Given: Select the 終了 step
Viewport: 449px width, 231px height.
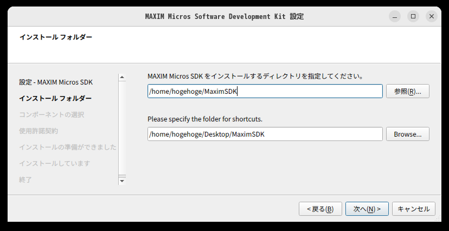Looking at the screenshot, I should click(25, 180).
